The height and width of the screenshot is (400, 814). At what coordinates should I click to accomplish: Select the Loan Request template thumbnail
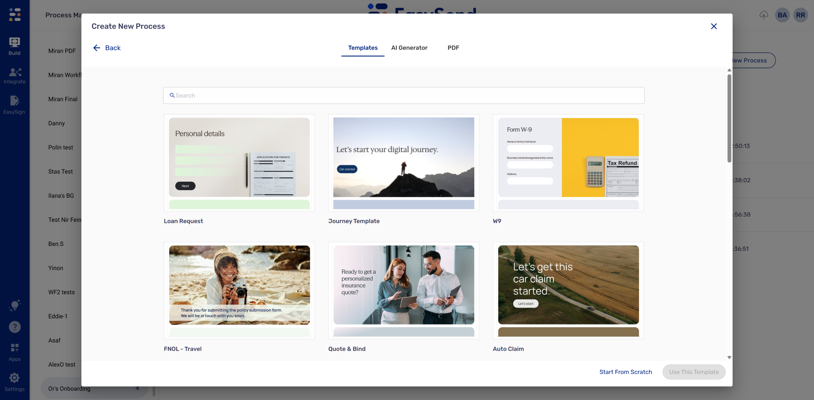coord(239,163)
